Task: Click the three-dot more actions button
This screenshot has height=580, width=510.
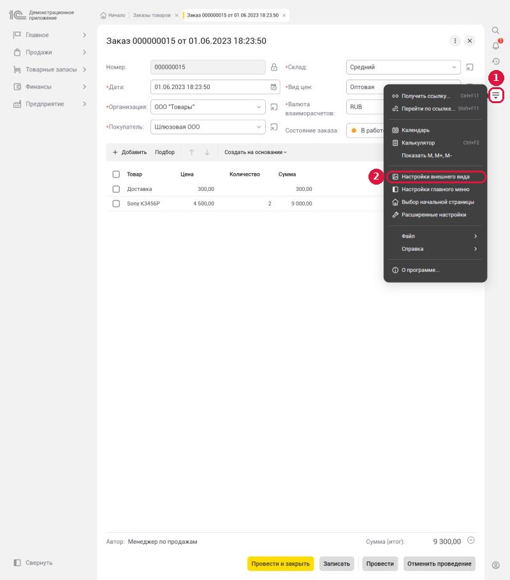Action: coord(455,41)
